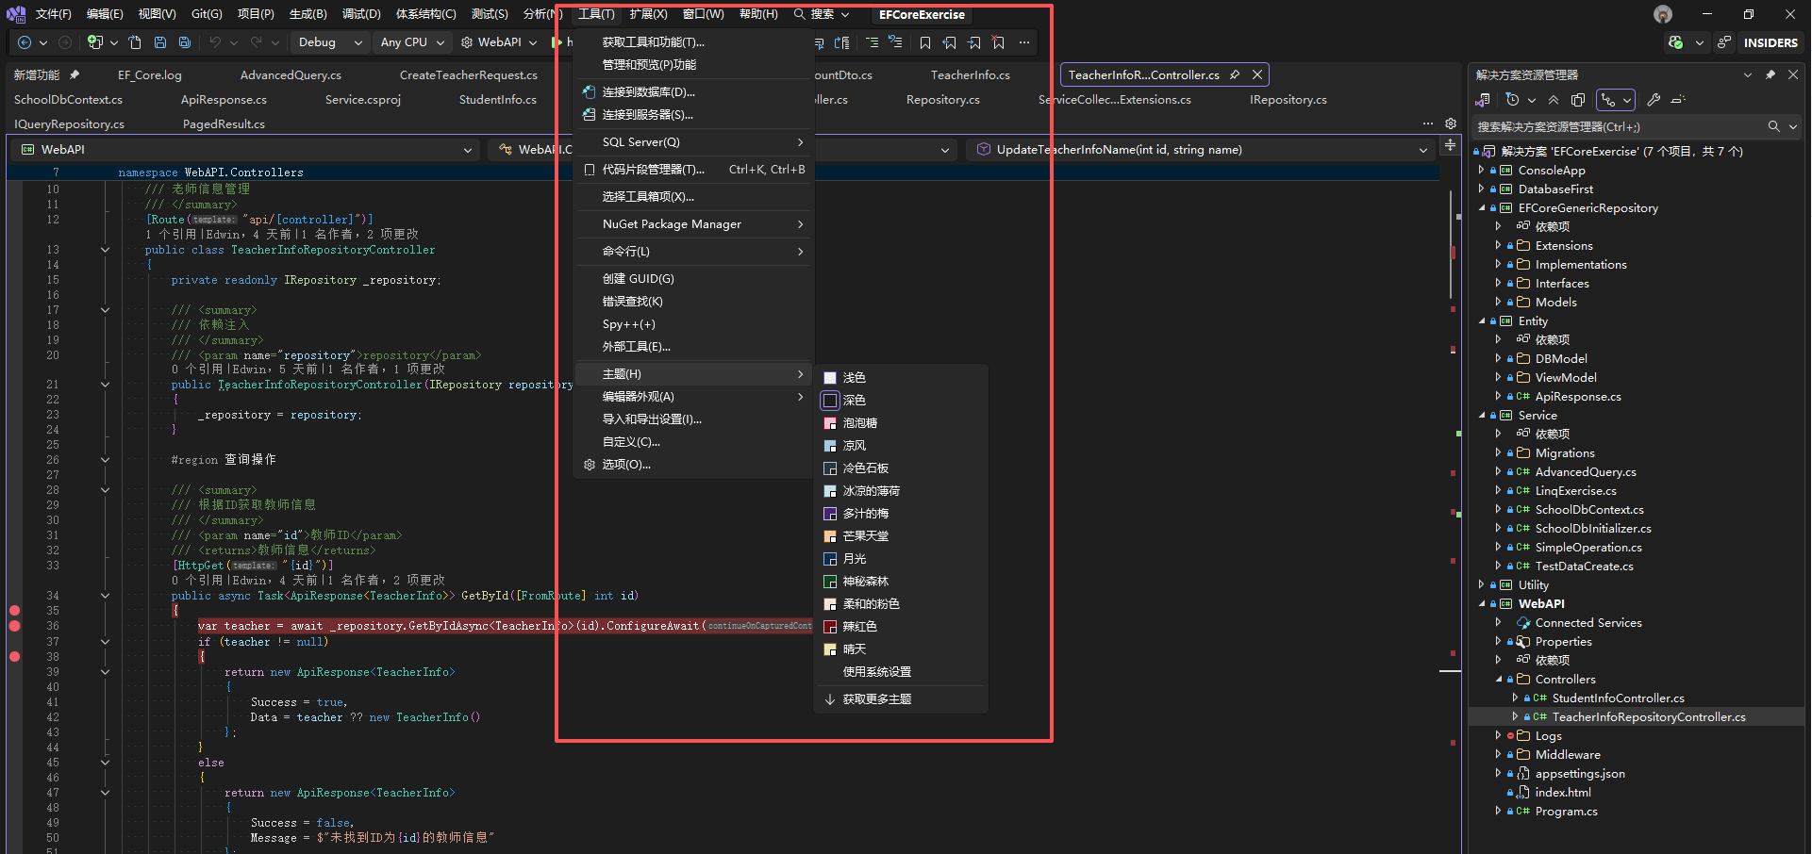This screenshot has width=1812, height=854.
Task: Toggle breakpoint on line 36
Action: pyautogui.click(x=15, y=626)
